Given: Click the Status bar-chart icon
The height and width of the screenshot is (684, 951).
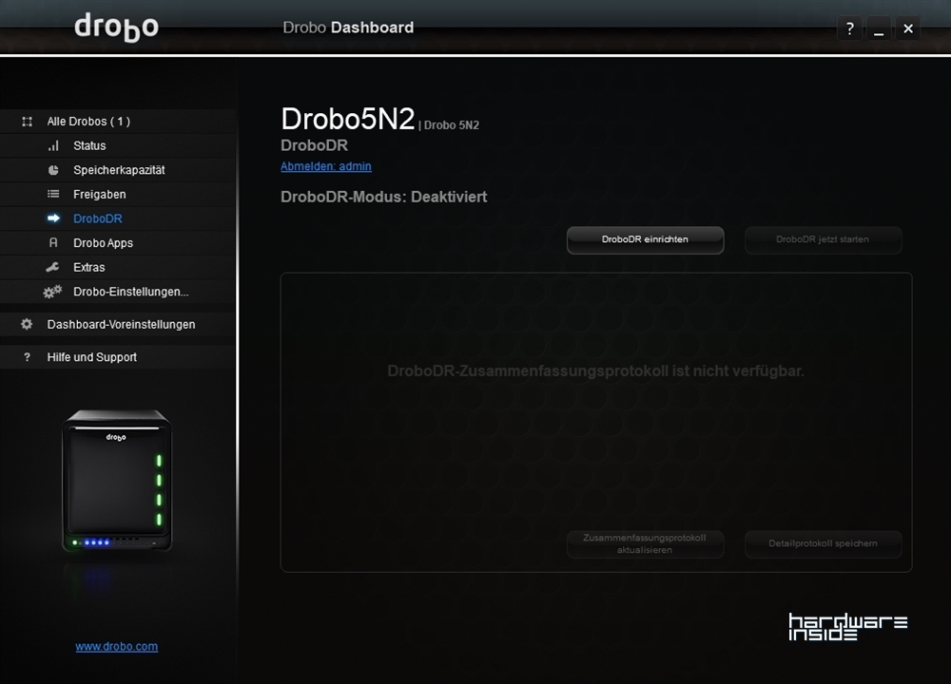Looking at the screenshot, I should click(53, 146).
